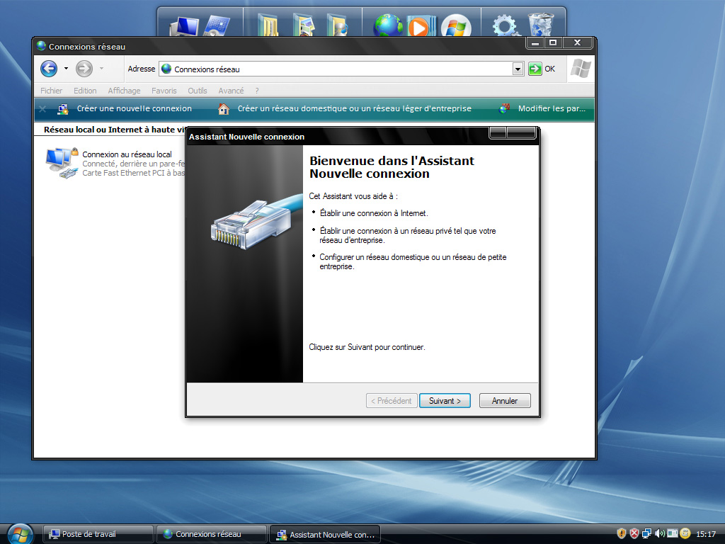The image size is (725, 544).
Task: Click the red shield alert tray icon
Action: click(x=634, y=534)
